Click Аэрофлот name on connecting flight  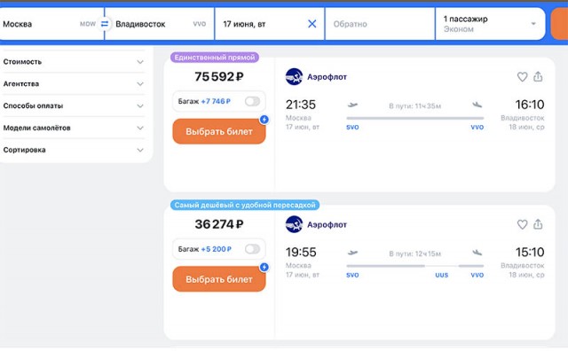point(327,224)
